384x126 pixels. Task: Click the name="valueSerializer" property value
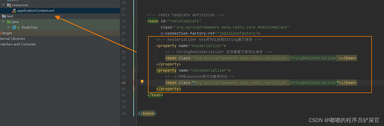point(204,71)
